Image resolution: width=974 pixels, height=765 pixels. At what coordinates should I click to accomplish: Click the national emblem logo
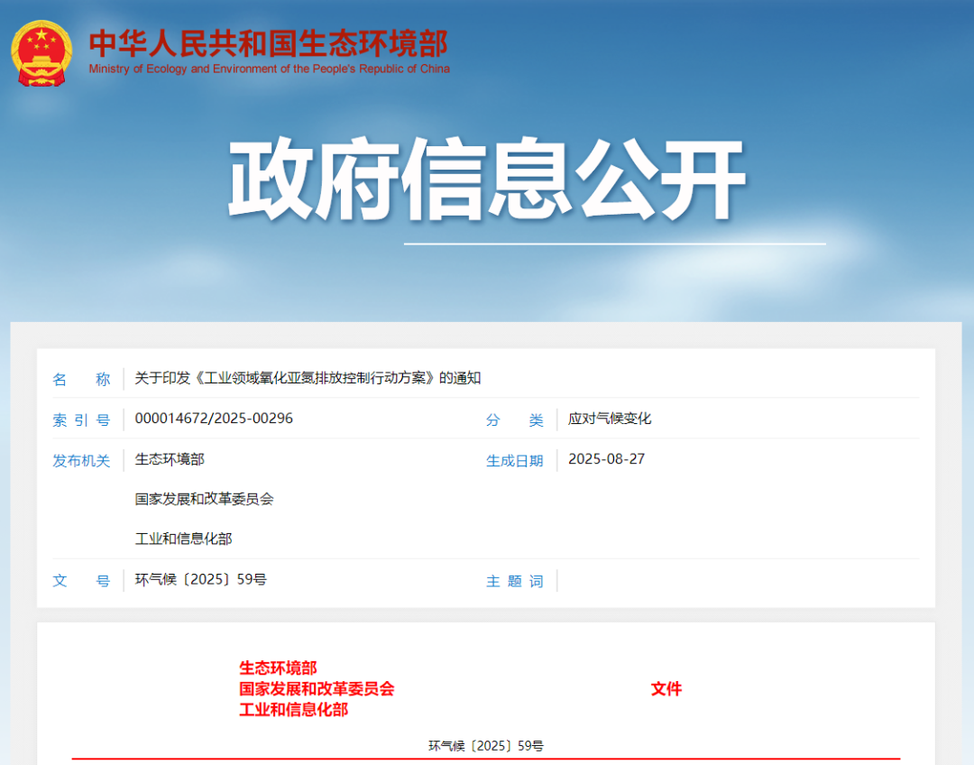(x=41, y=51)
